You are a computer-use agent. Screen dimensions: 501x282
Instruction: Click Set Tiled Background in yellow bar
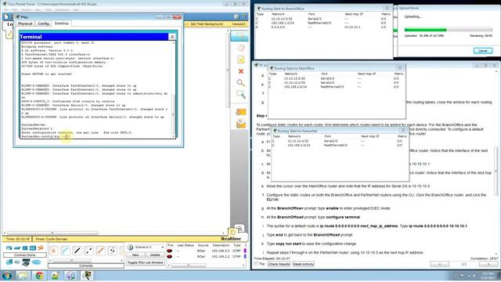(207, 24)
